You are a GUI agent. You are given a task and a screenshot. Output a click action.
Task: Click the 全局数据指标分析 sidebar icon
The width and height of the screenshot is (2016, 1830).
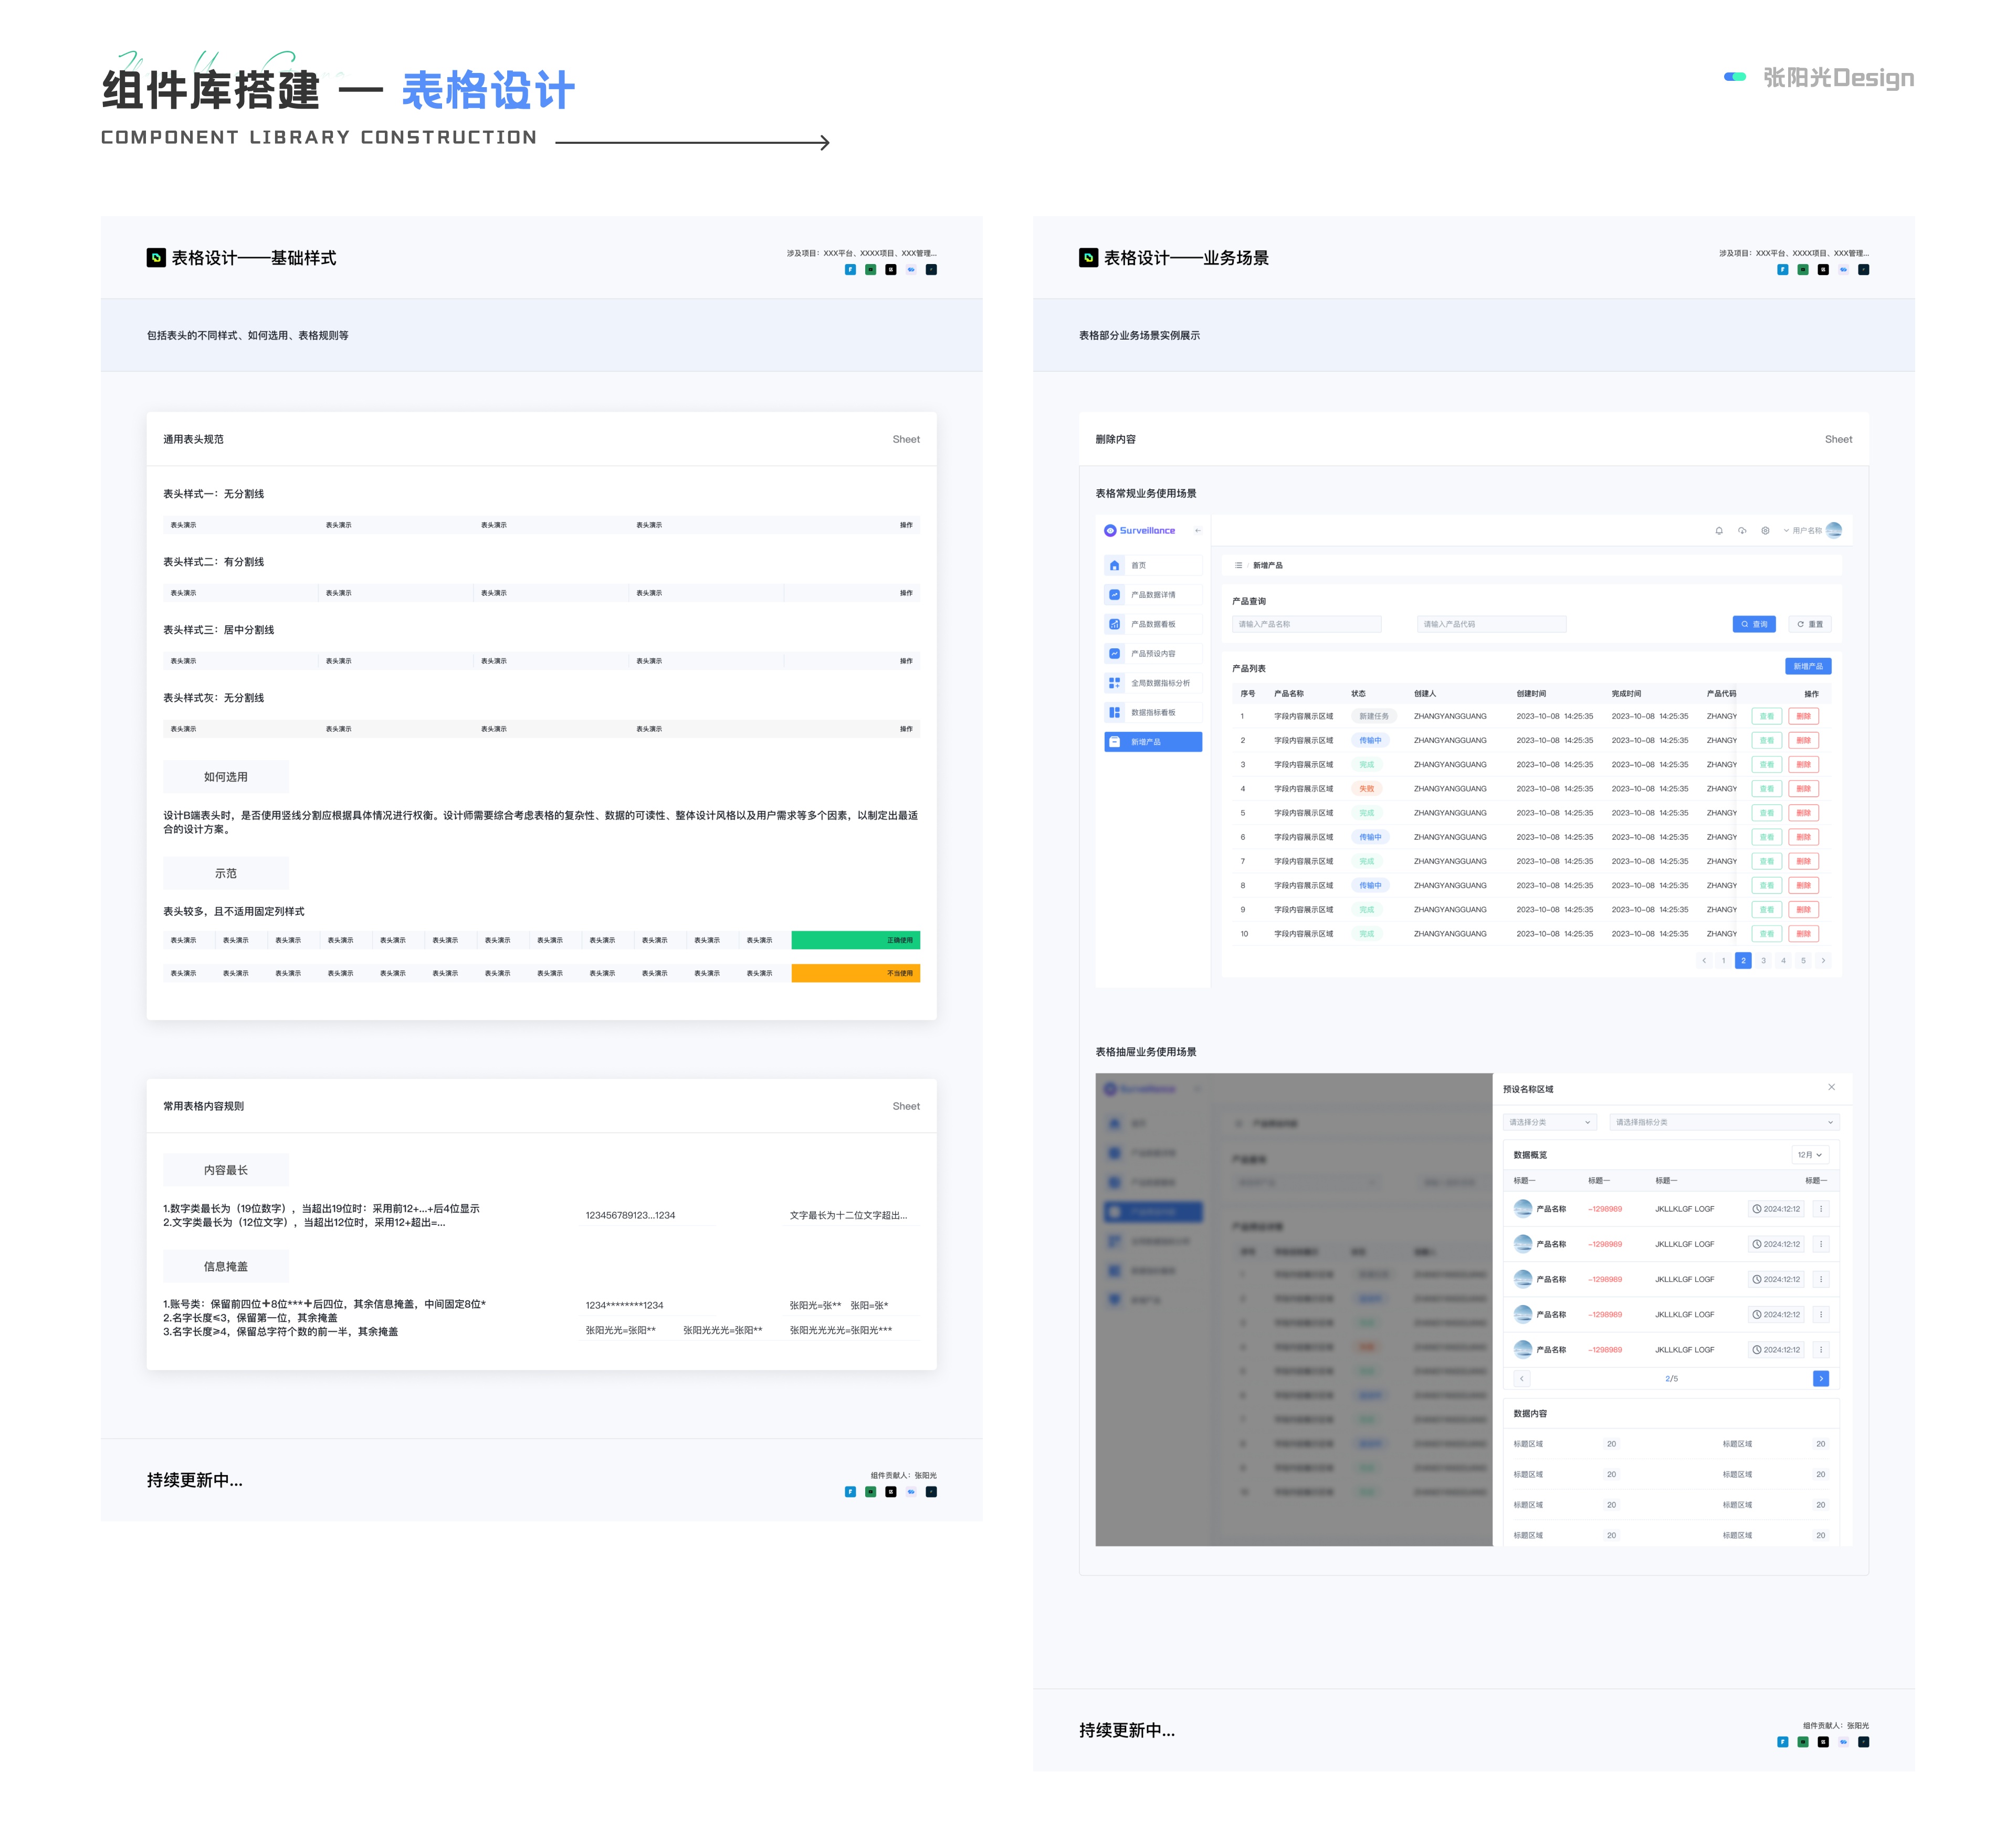point(1114,683)
